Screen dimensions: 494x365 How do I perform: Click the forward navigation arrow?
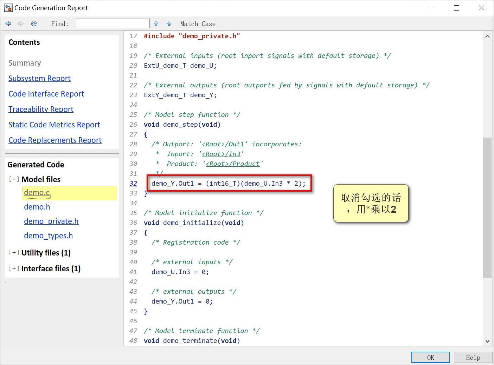[21, 23]
